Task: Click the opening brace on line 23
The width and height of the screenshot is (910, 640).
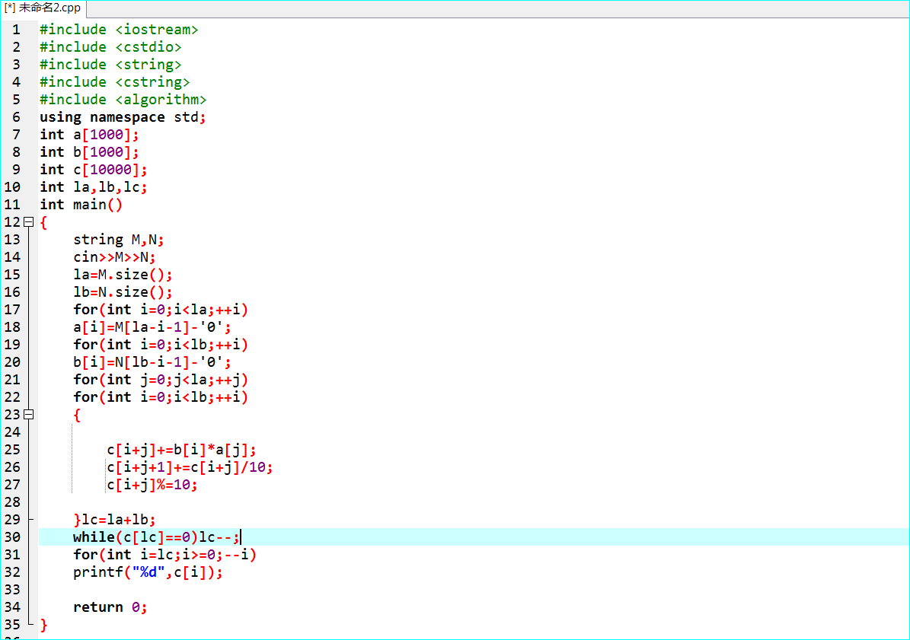Action: point(77,415)
